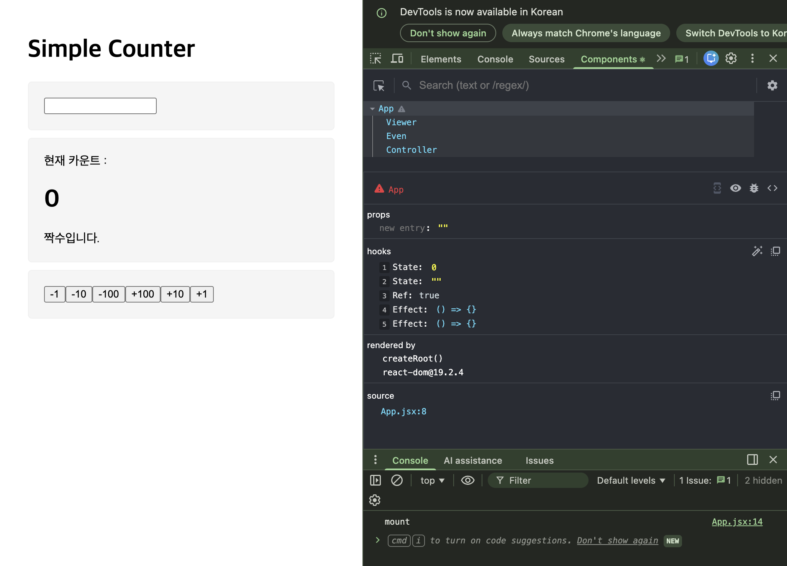Open the Issues drawer tab
Viewport: 787px width, 566px height.
pyautogui.click(x=539, y=460)
